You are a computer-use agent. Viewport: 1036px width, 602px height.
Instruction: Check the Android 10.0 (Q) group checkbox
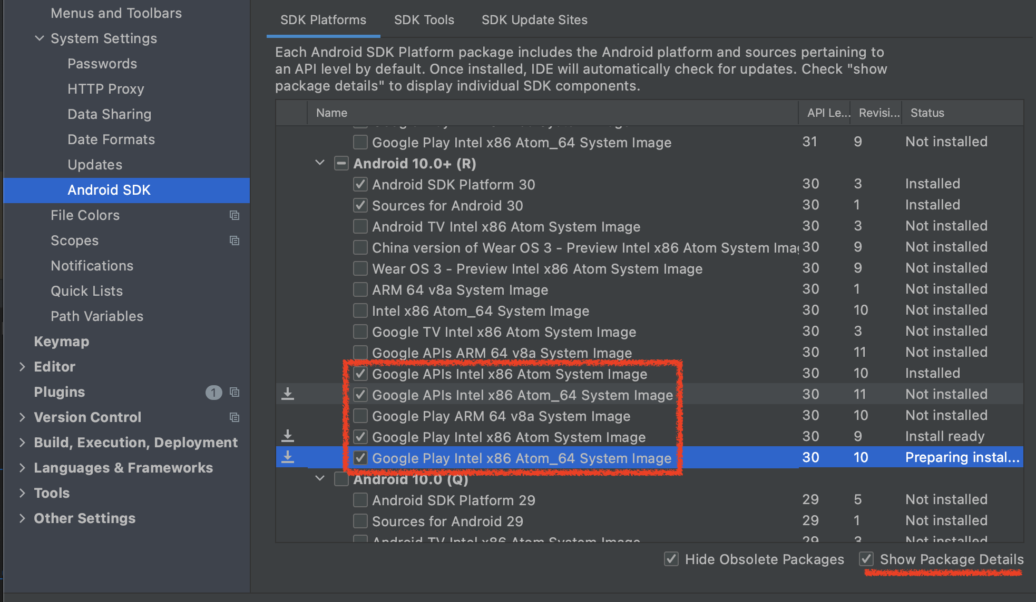(341, 479)
